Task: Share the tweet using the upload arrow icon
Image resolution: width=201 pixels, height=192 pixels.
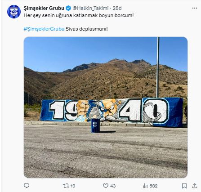Action: tap(195, 186)
